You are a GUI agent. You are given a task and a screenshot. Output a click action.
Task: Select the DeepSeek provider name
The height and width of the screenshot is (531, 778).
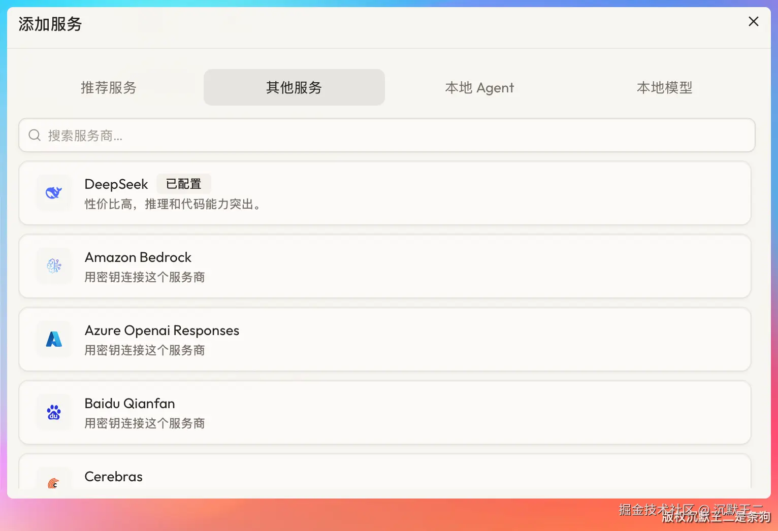(x=116, y=184)
